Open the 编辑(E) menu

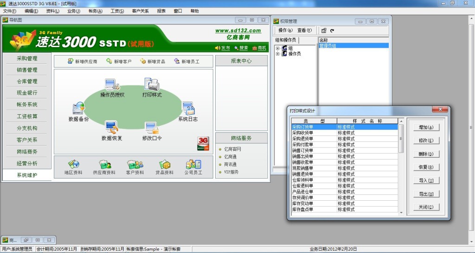tap(31, 11)
